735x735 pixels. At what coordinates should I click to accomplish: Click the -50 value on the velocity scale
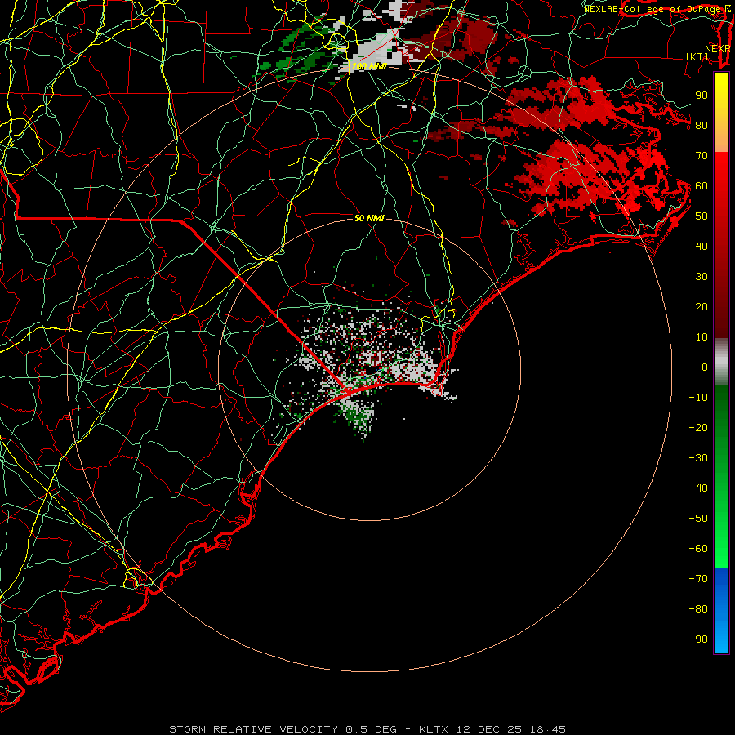point(698,519)
